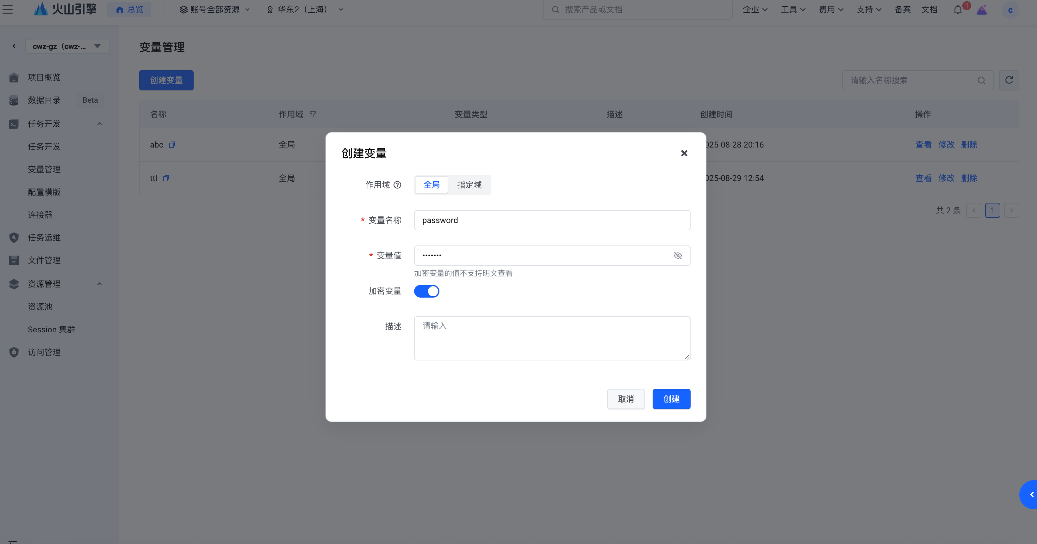Click the refresh list icon
1037x544 pixels.
point(1009,81)
